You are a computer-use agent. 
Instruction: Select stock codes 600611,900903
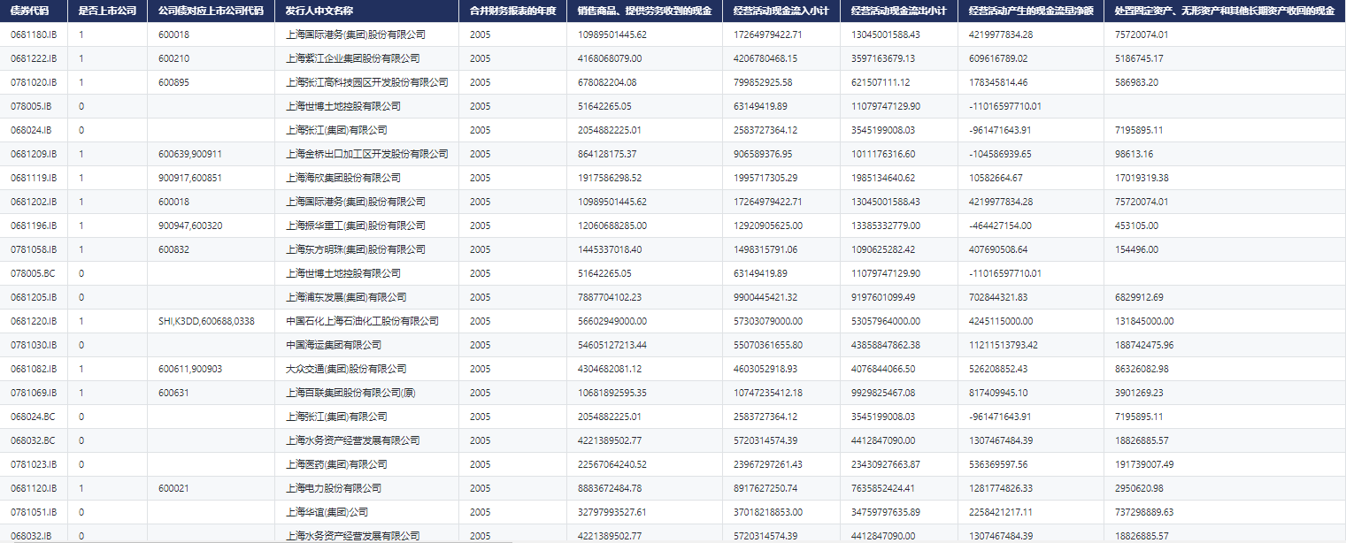[x=190, y=369]
